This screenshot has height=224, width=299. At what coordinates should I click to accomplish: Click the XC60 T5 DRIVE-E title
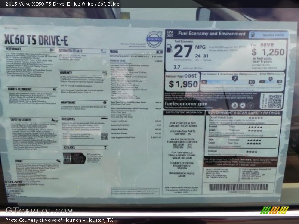(x=36, y=40)
